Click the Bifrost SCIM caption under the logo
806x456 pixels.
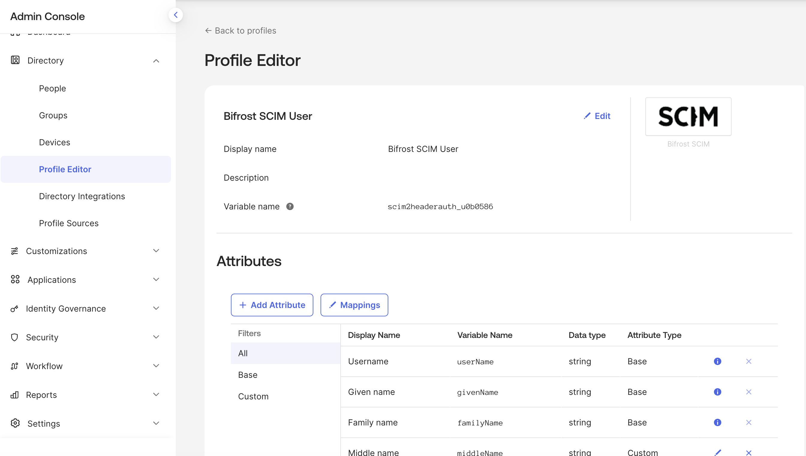click(x=688, y=144)
